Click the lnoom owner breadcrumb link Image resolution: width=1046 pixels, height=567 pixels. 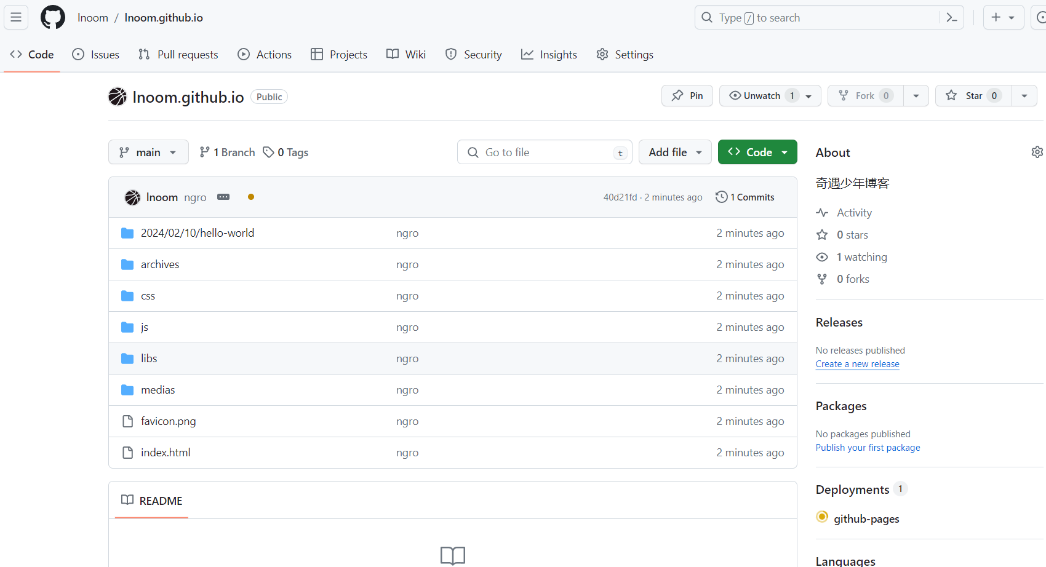click(93, 18)
